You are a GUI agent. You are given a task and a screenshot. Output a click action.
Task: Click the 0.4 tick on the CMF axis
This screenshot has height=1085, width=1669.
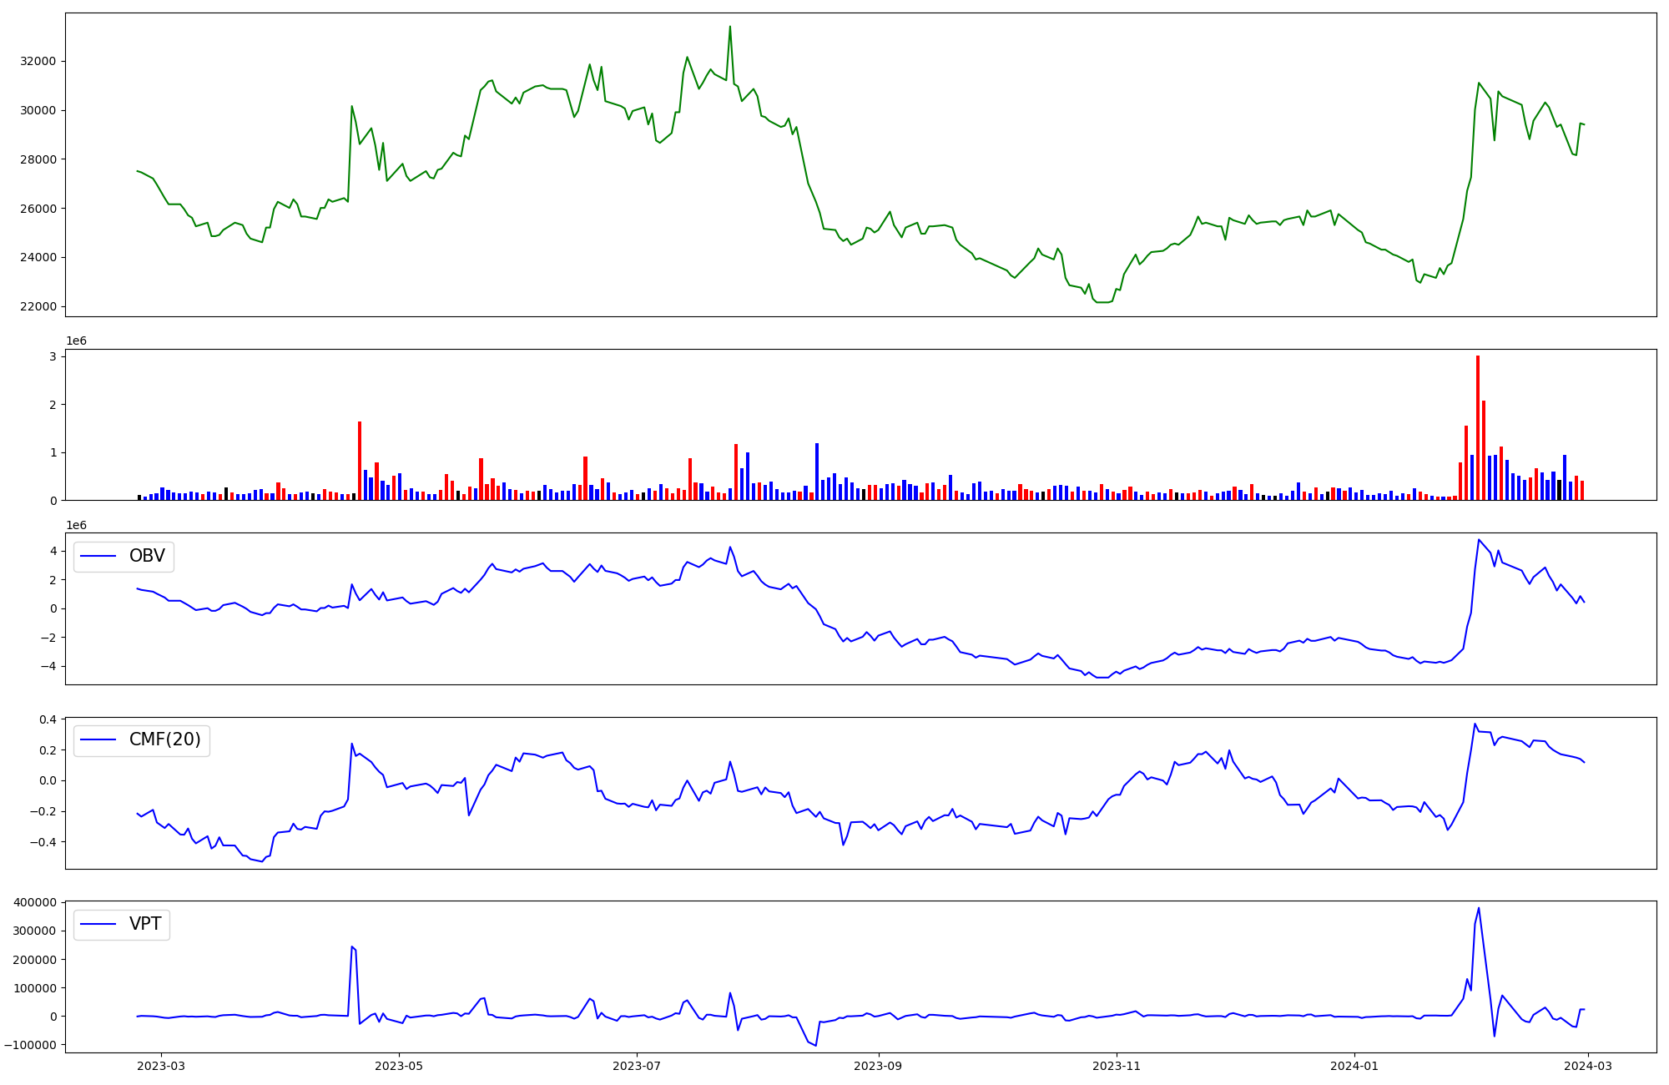click(48, 719)
